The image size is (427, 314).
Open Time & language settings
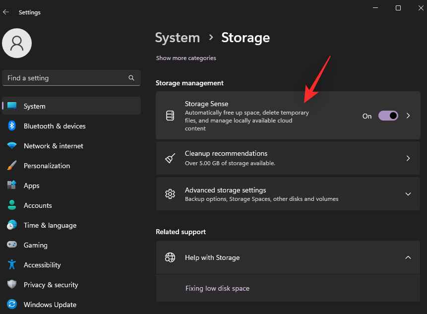click(x=71, y=225)
